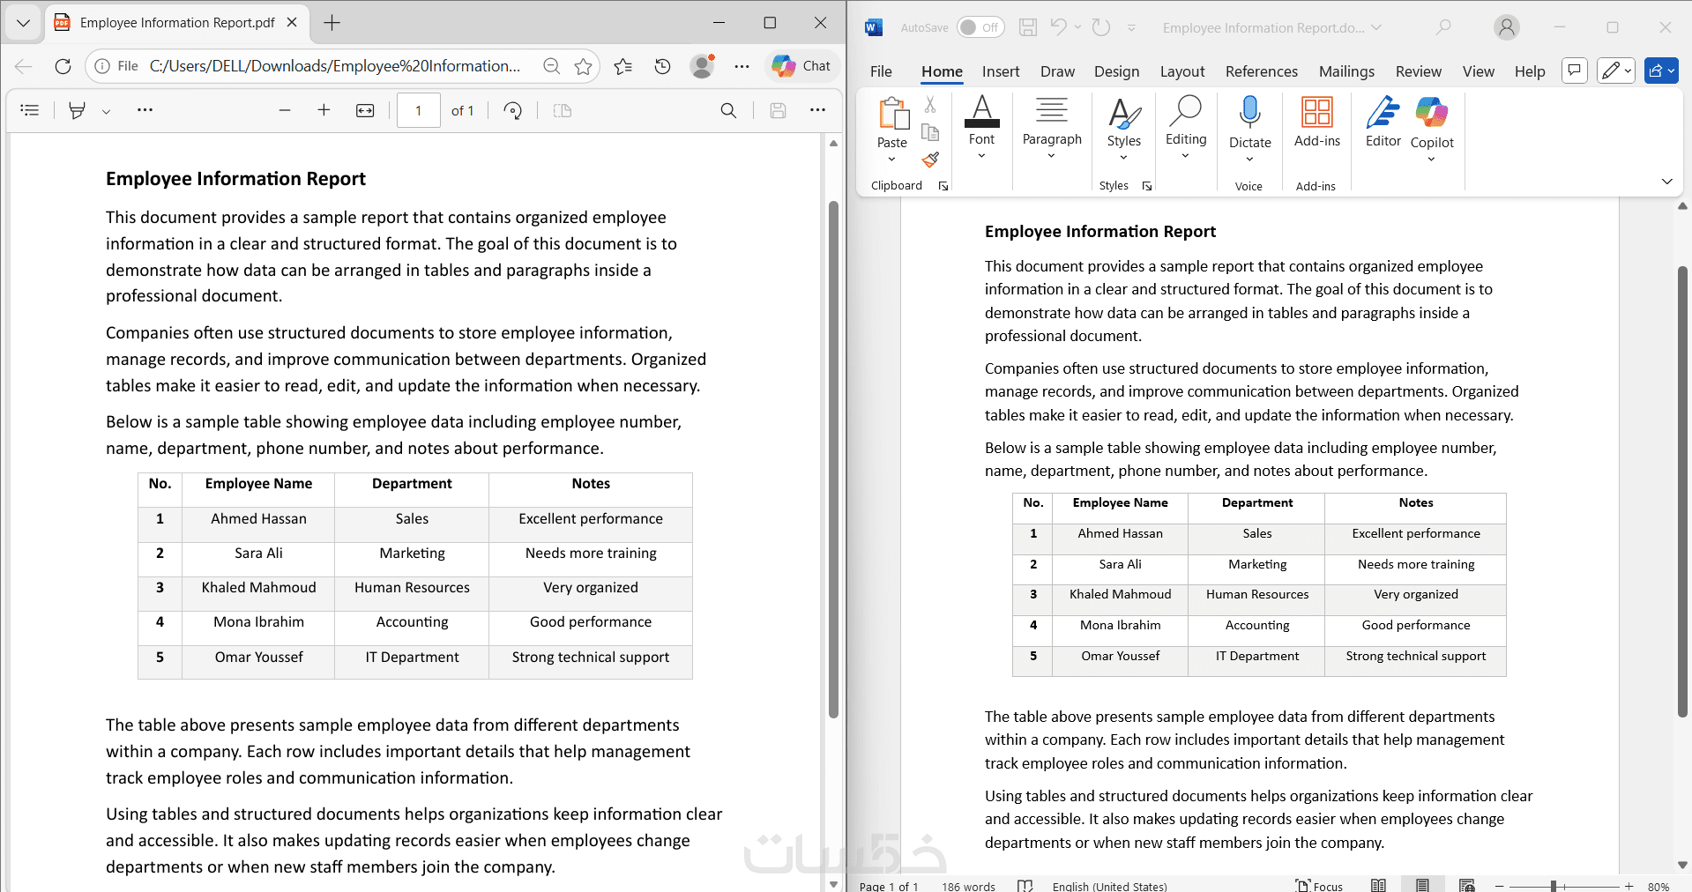The image size is (1692, 892).
Task: Open the find search in the PDF toolbar
Action: [x=728, y=110]
